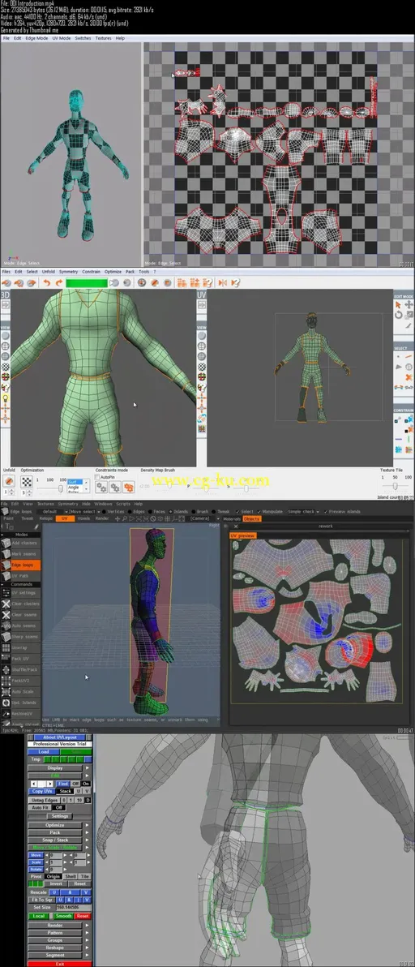
Task: Open the 'default' dropdown in 3D-Coat
Action: pos(53,511)
